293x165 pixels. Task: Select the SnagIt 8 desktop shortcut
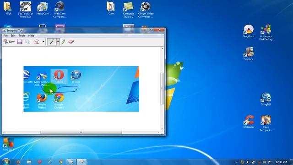click(266, 99)
